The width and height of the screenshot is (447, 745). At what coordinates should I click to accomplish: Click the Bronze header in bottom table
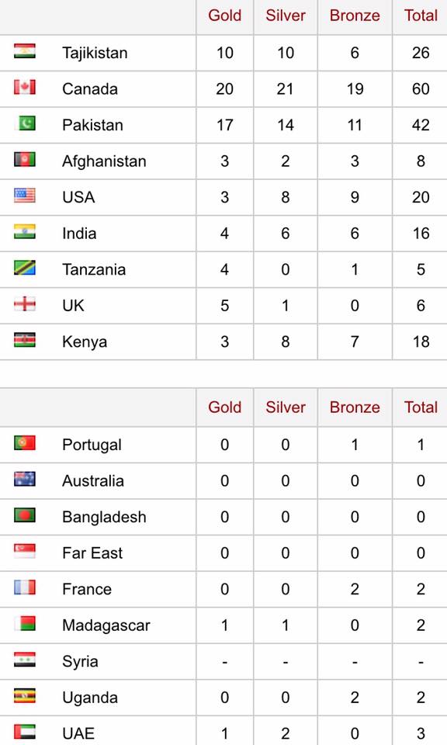355,407
